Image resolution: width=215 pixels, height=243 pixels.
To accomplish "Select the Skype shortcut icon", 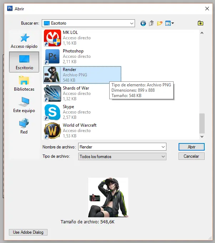I will (52, 112).
